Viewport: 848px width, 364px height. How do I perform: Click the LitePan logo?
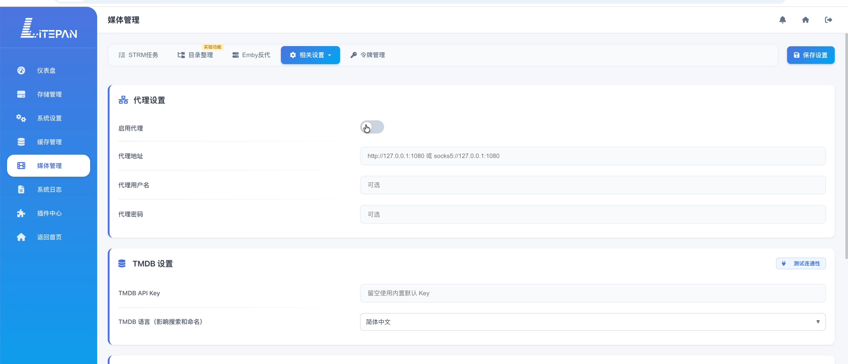click(49, 28)
